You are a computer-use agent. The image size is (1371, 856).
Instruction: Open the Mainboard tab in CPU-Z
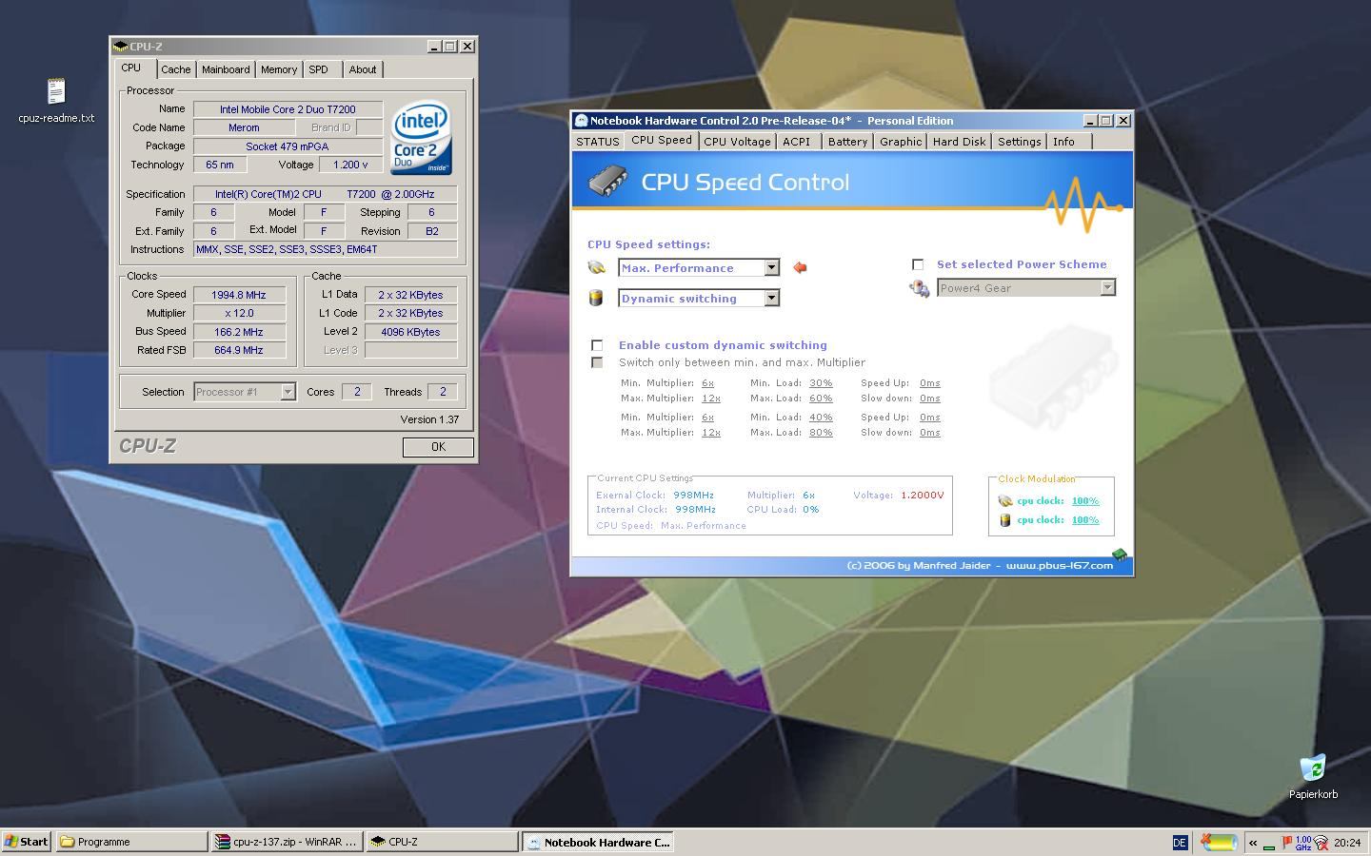pos(226,69)
